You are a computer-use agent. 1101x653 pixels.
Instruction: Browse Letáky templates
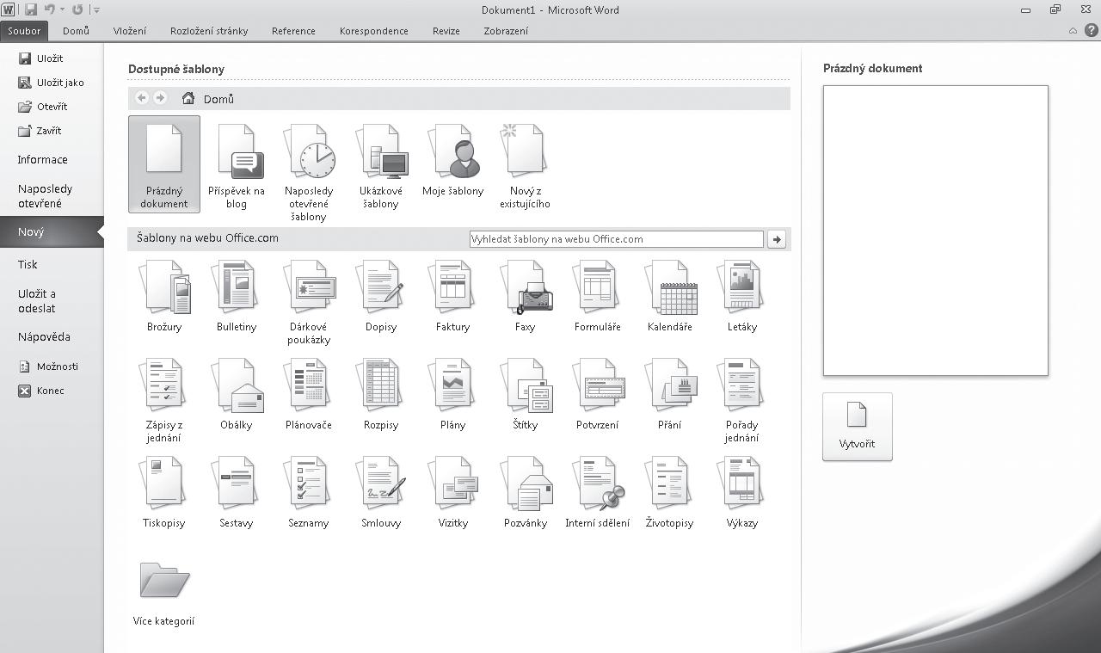coord(742,296)
